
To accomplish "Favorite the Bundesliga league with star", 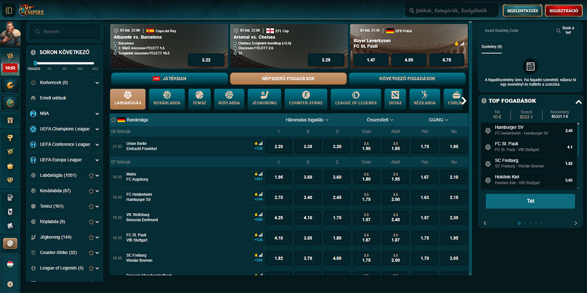I will click(x=113, y=120).
